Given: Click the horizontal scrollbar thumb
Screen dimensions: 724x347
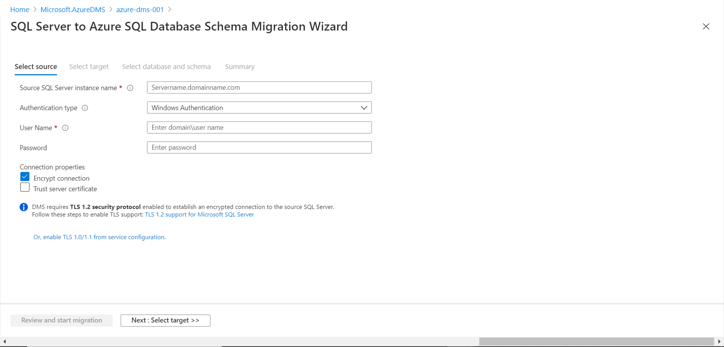Looking at the screenshot, I should [597, 342].
